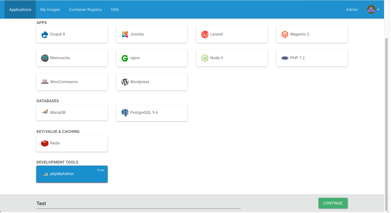The width and height of the screenshot is (391, 213).
Task: Select the PHP 7.2 label
Action: point(297,58)
